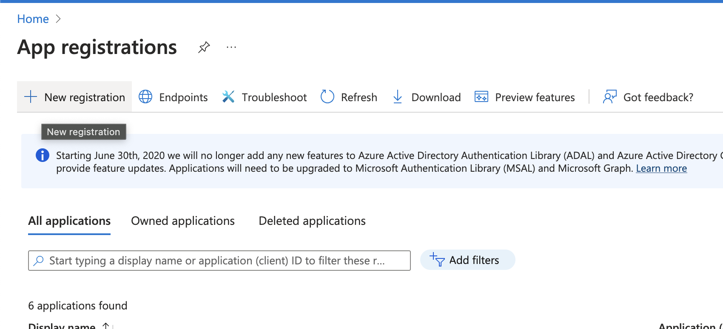Click the plus icon for New registration
The image size is (723, 329).
pyautogui.click(x=31, y=97)
